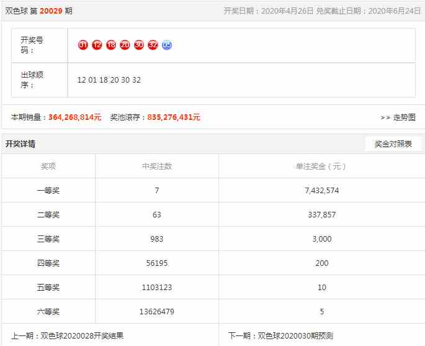Image resolution: width=425 pixels, height=346 pixels.
Task: Select second prize amount 337,857
Action: point(322,215)
